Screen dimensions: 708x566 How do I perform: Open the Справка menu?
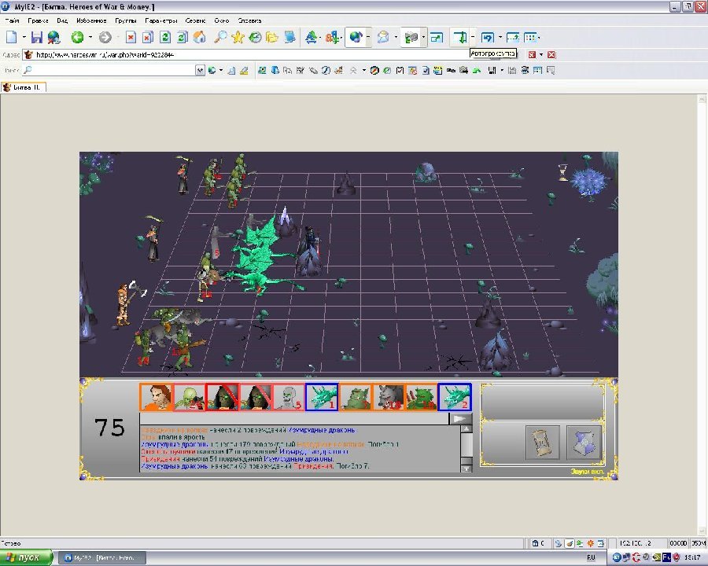(x=249, y=20)
